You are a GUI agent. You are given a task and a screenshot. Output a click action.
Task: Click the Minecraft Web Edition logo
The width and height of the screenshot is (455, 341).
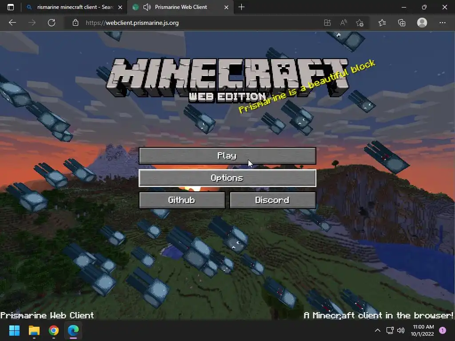pos(227,80)
